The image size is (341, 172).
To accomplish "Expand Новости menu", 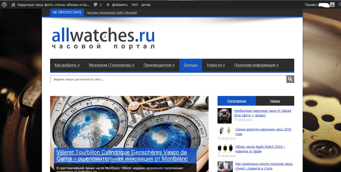I will 216,65.
